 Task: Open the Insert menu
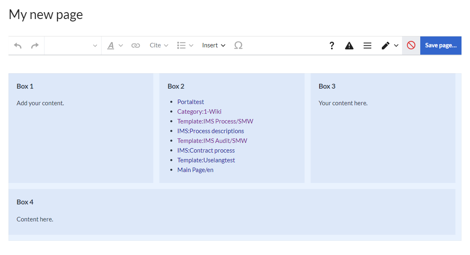214,45
